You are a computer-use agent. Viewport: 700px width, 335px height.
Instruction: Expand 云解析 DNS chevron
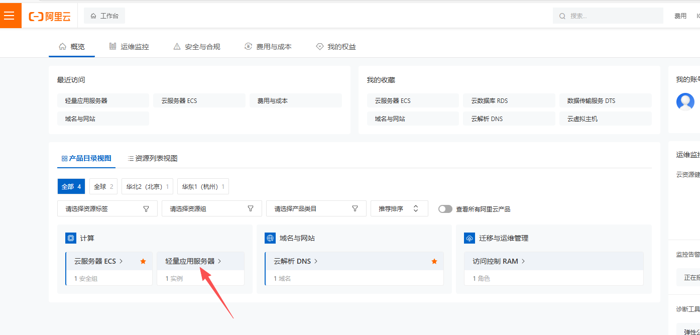pyautogui.click(x=316, y=261)
